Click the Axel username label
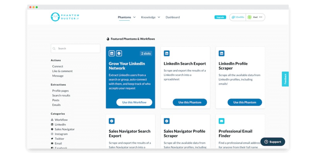This screenshot has height=153, width=316. click(x=255, y=17)
